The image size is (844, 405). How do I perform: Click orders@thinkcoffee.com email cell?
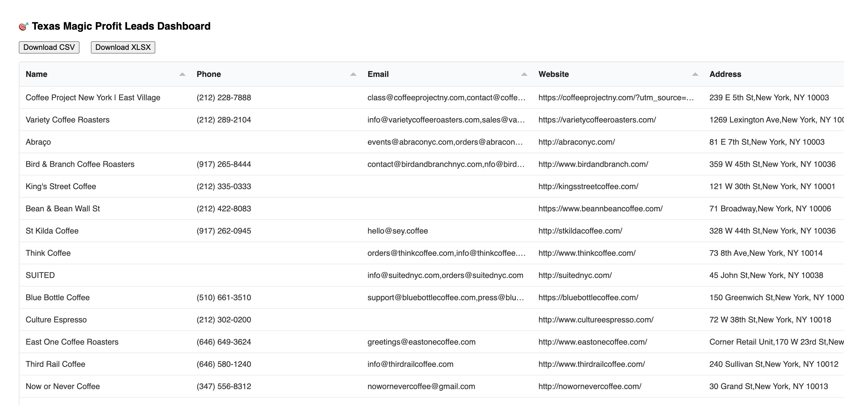(447, 253)
